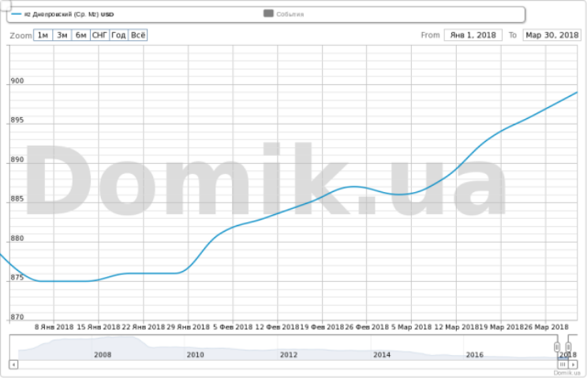Viewport: 587px width, 378px height.
Task: Click the 890 y-axis label
Action: click(17, 160)
